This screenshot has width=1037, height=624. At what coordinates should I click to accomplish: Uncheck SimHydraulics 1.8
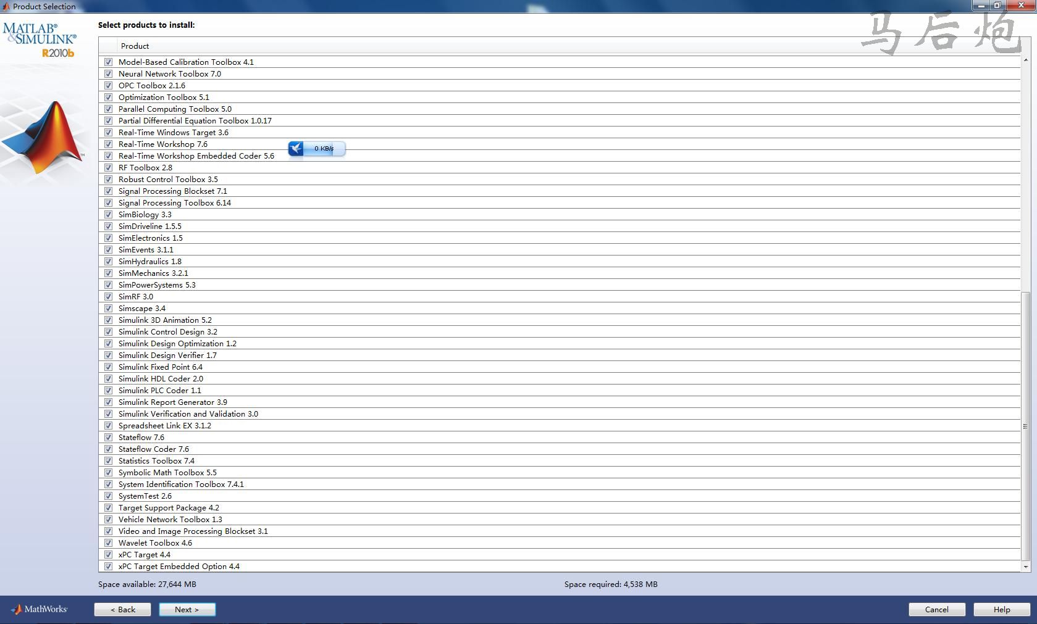[108, 261]
